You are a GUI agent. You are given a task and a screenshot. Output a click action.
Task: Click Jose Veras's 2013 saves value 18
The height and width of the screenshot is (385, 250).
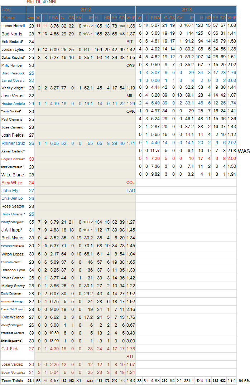point(180,95)
